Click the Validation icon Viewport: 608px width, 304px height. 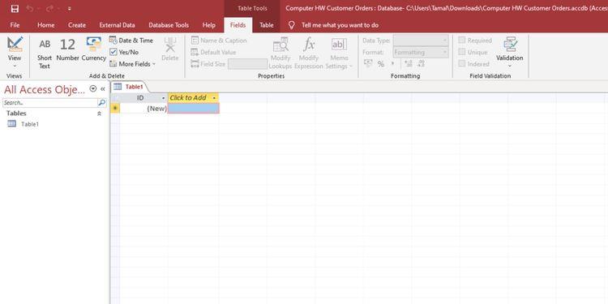pyautogui.click(x=510, y=51)
